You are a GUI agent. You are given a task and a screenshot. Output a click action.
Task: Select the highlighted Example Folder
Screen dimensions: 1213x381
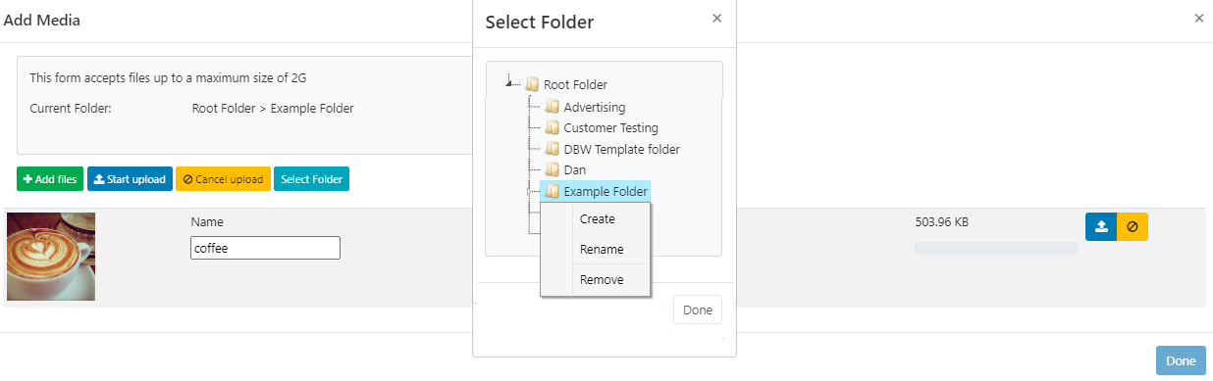pyautogui.click(x=606, y=192)
